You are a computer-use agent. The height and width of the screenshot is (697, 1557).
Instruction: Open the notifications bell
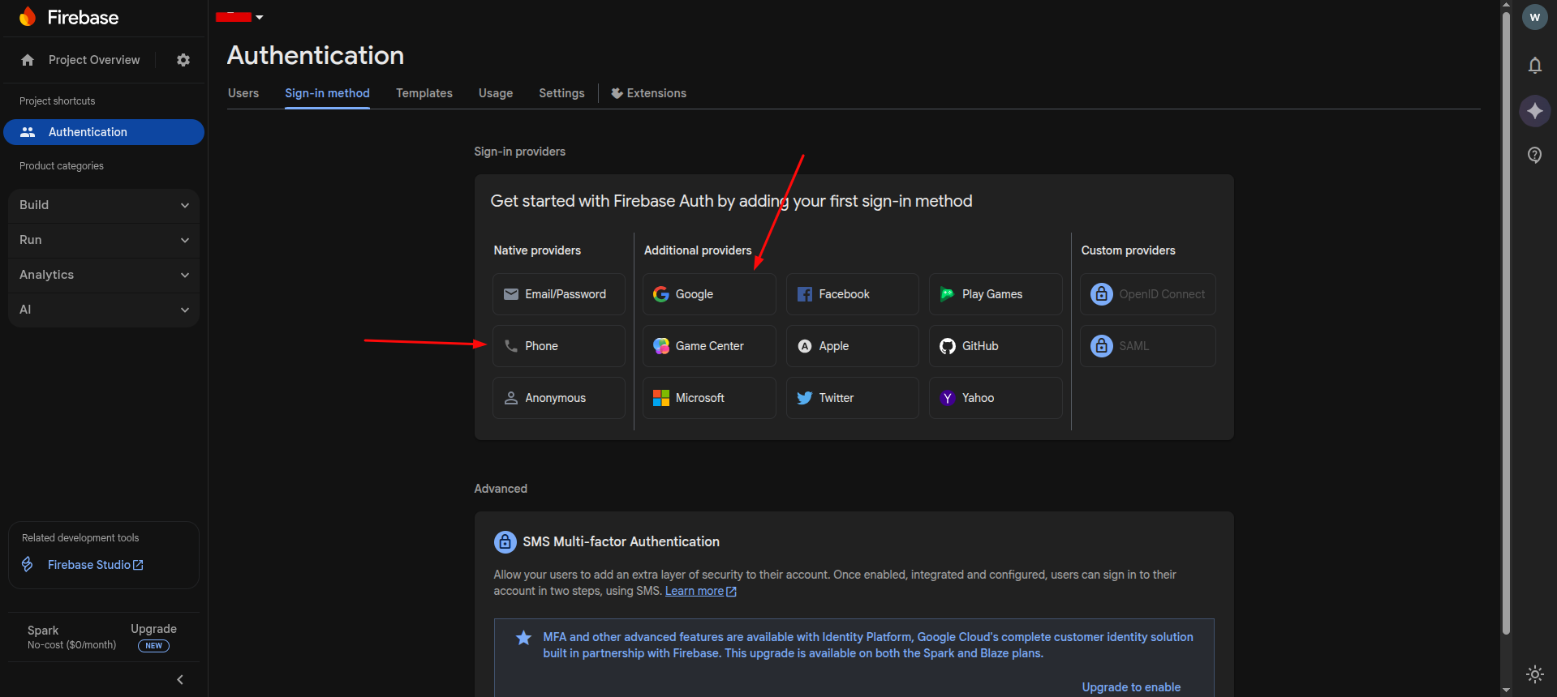tap(1534, 65)
